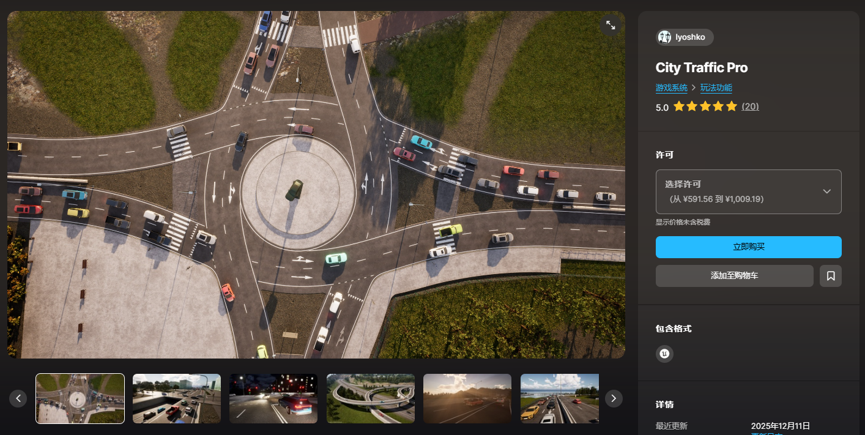This screenshot has height=435, width=865.
Task: Click the 5.0 rating score
Action: coord(662,107)
